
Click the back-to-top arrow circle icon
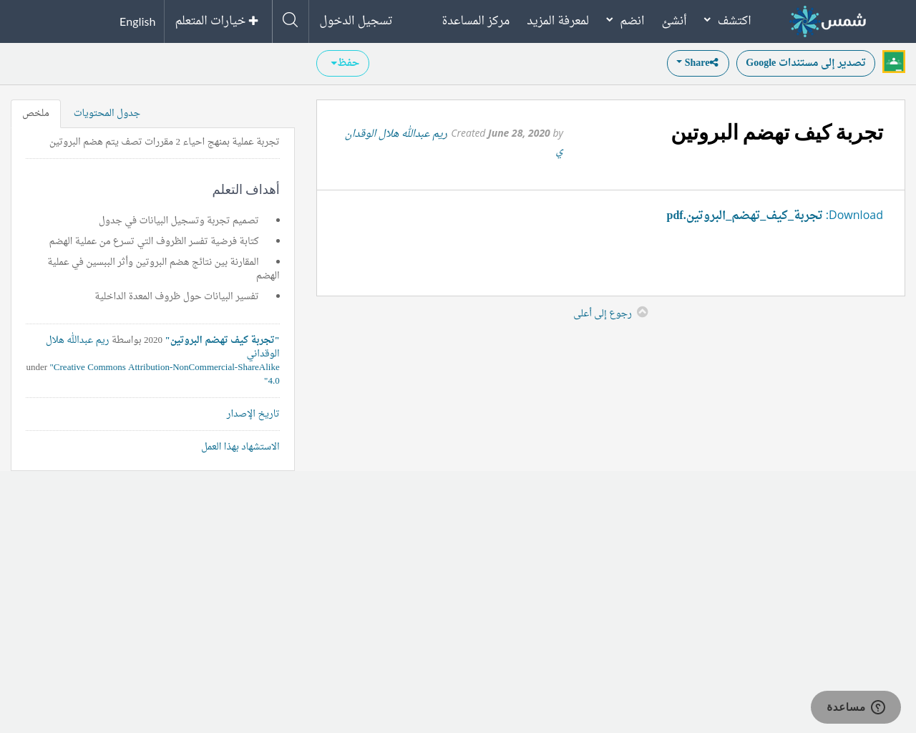point(643,312)
